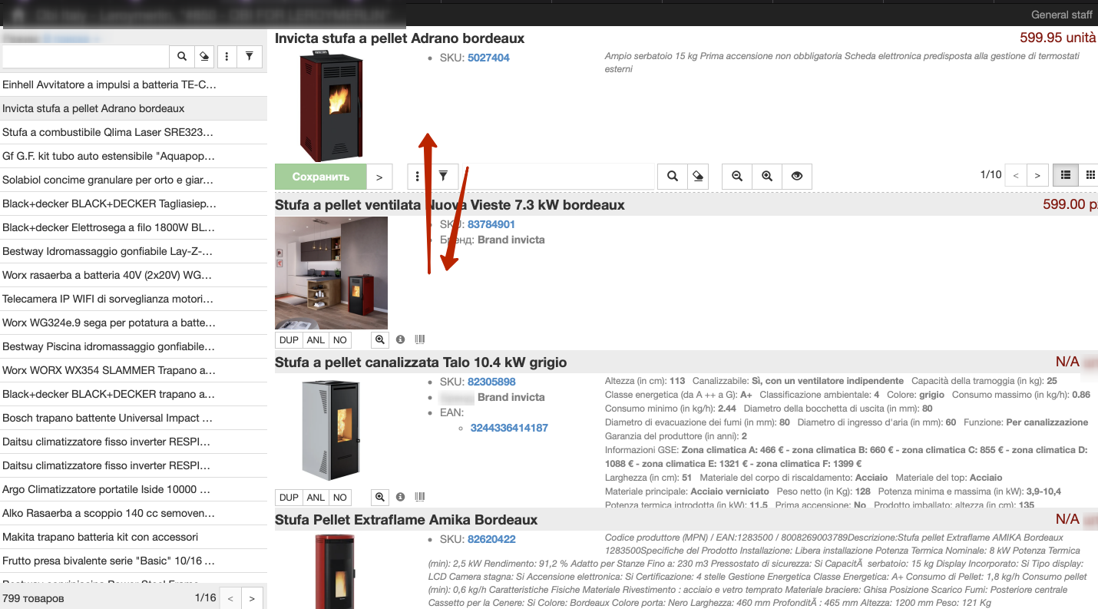Click the three-dot menu beside the Сохранить button

(418, 176)
